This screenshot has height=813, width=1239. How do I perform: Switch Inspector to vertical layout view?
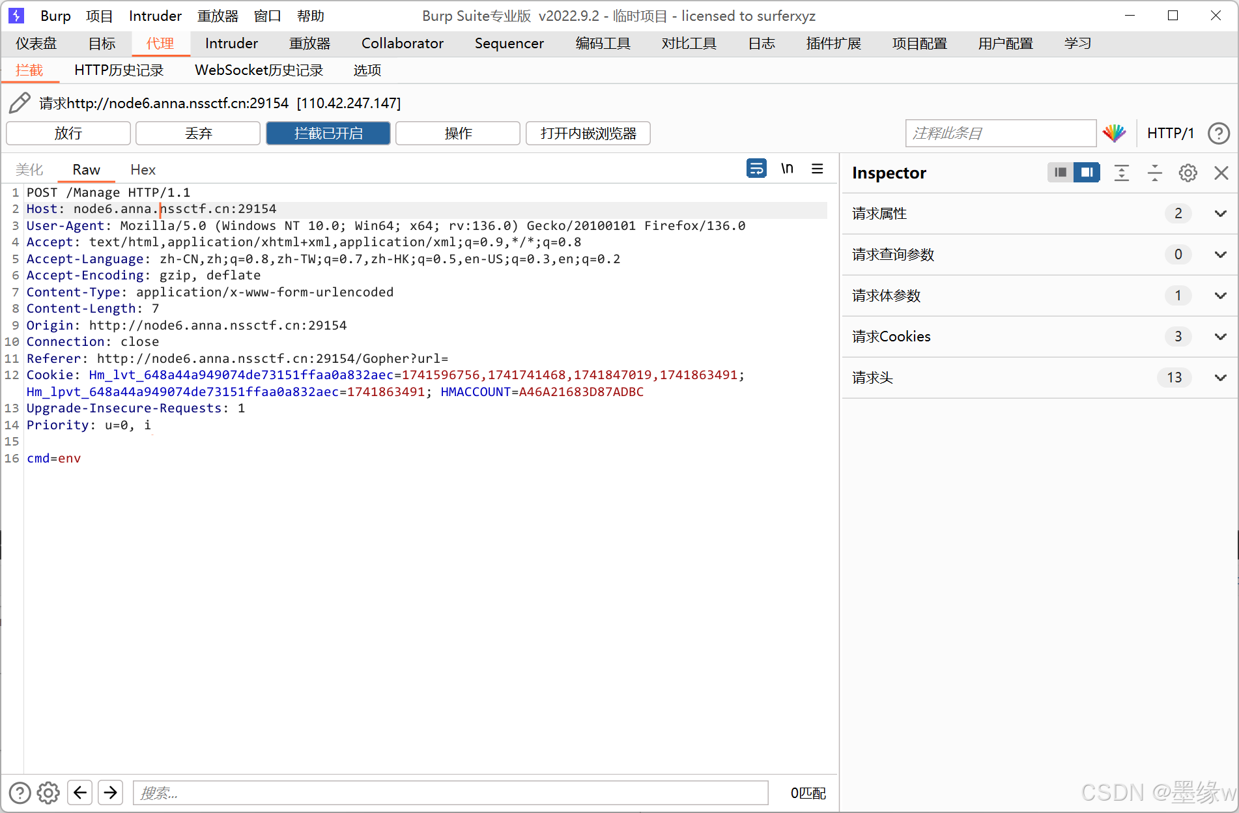(1061, 172)
